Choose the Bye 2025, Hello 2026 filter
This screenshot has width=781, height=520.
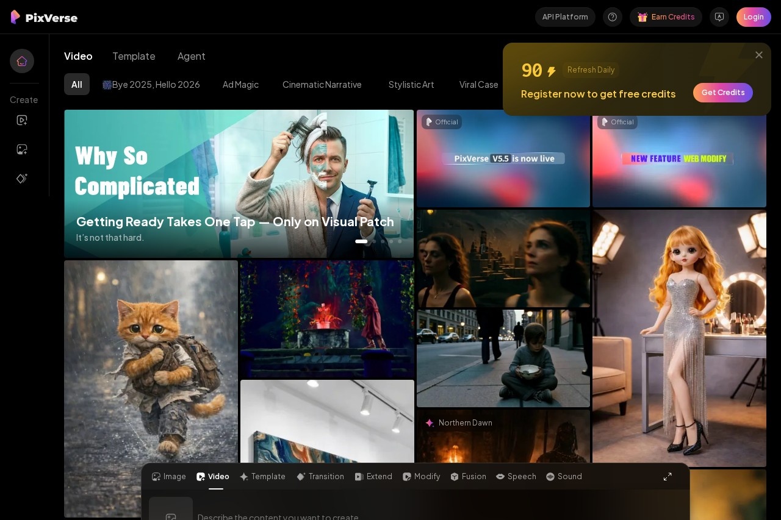151,85
